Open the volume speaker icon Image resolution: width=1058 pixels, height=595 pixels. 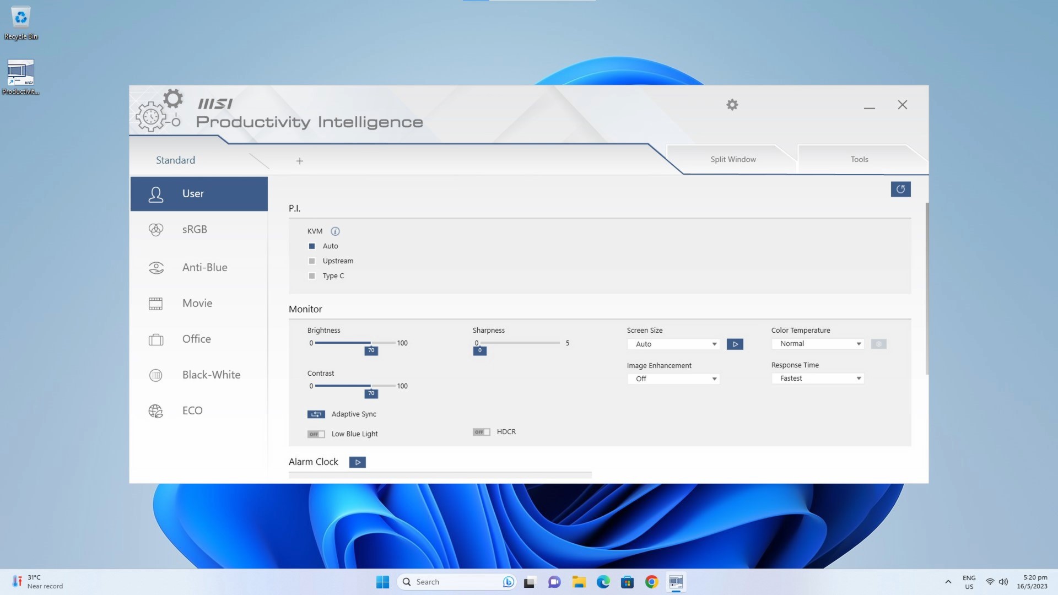[1003, 582]
